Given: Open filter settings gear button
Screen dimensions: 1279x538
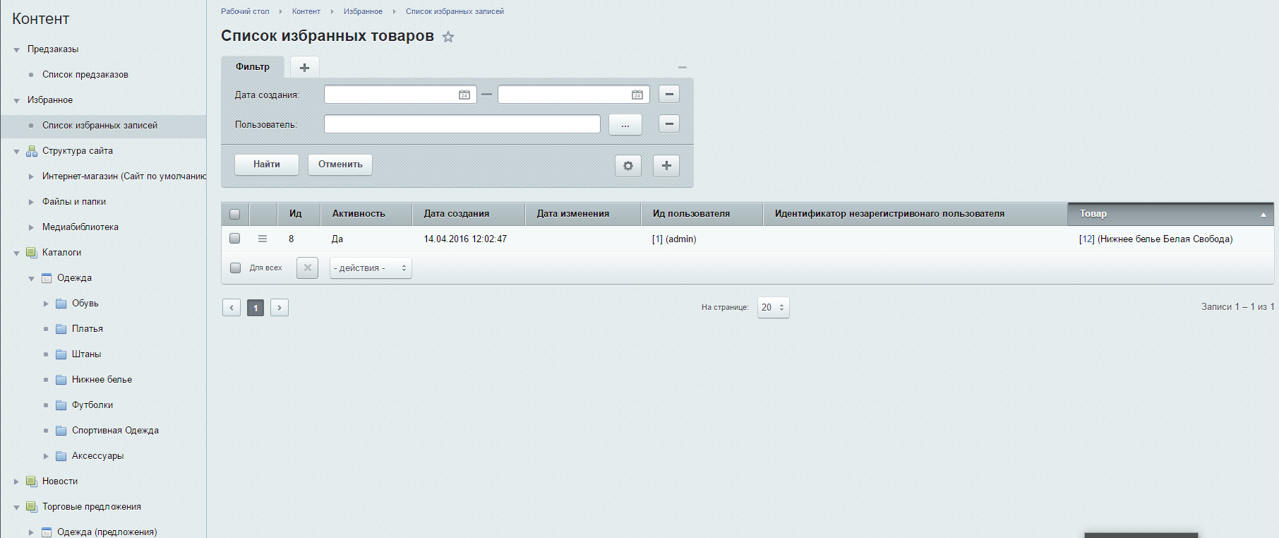Looking at the screenshot, I should [x=628, y=166].
